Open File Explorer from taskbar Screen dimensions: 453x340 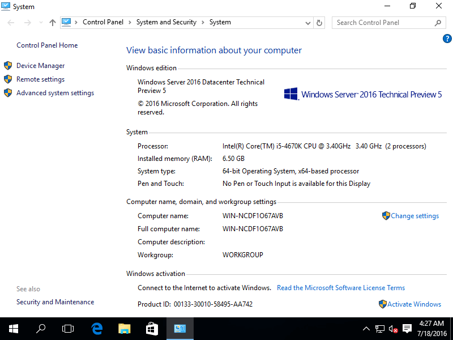(x=125, y=328)
